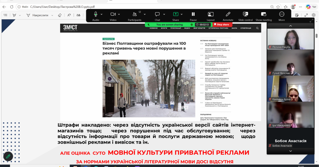
Task: Click the encryption shield icon in sharing bar
Action: 192,24
